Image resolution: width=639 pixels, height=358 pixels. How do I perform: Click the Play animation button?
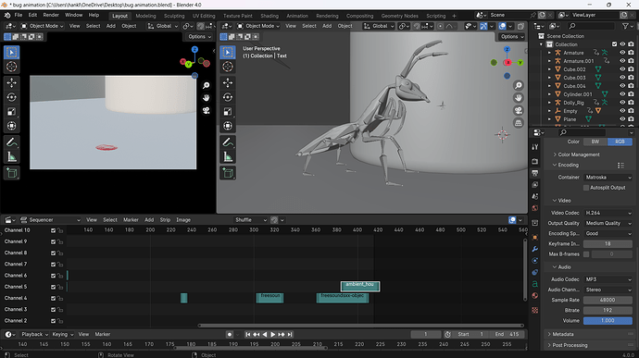tap(272, 334)
